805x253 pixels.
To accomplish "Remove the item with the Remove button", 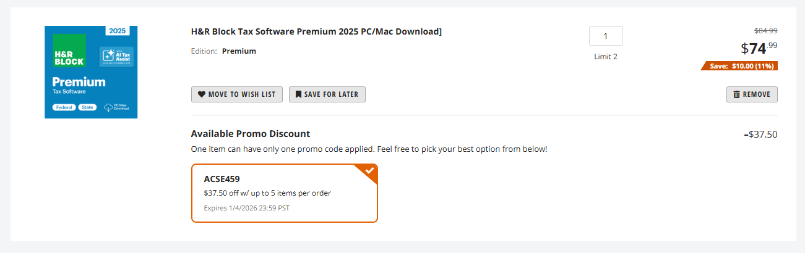I will click(752, 94).
